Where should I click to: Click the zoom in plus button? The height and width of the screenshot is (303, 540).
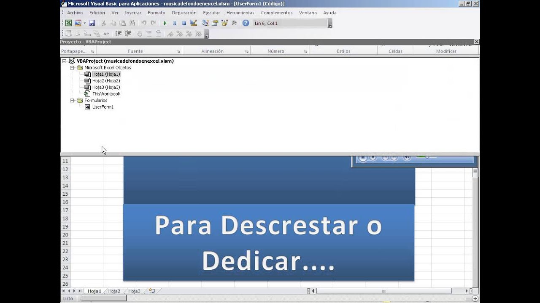coord(475,299)
